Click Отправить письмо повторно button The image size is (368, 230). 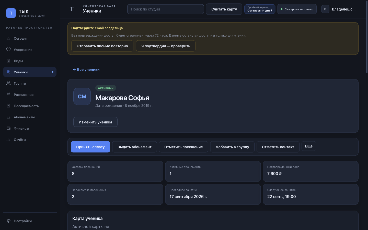tap(102, 46)
